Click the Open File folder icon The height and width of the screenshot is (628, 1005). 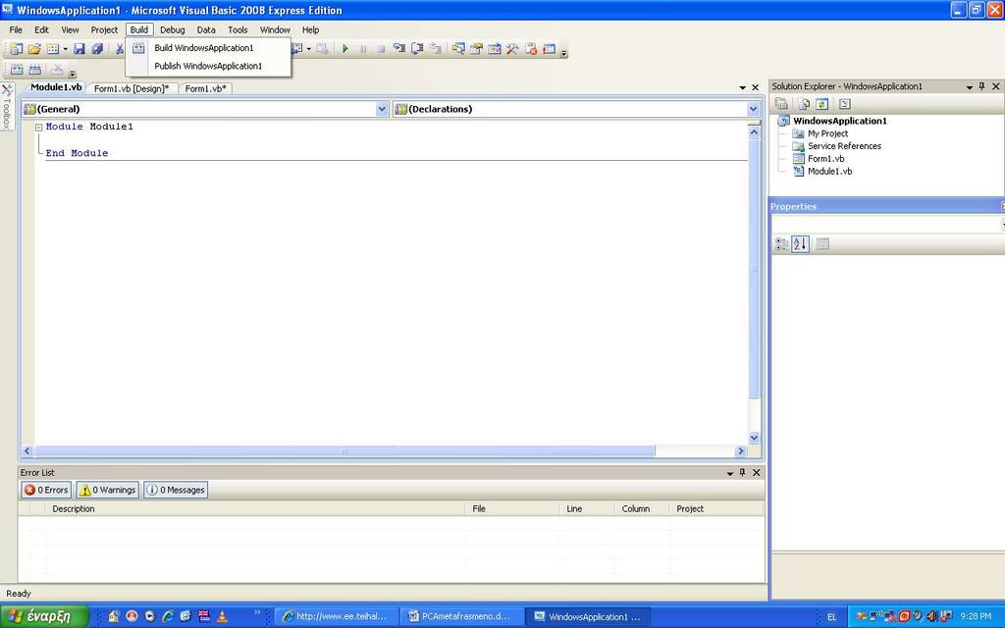34,49
